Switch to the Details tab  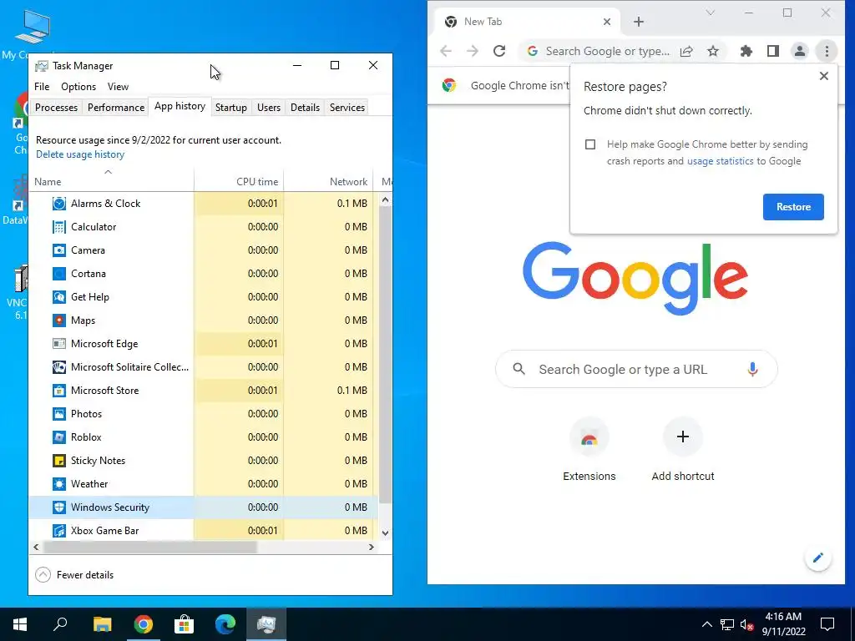(x=305, y=108)
